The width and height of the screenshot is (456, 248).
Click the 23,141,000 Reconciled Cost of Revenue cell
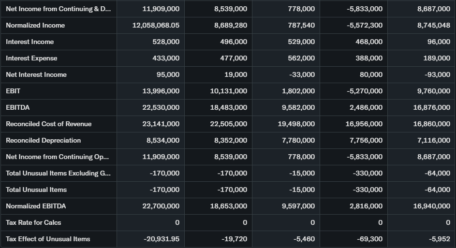point(161,124)
